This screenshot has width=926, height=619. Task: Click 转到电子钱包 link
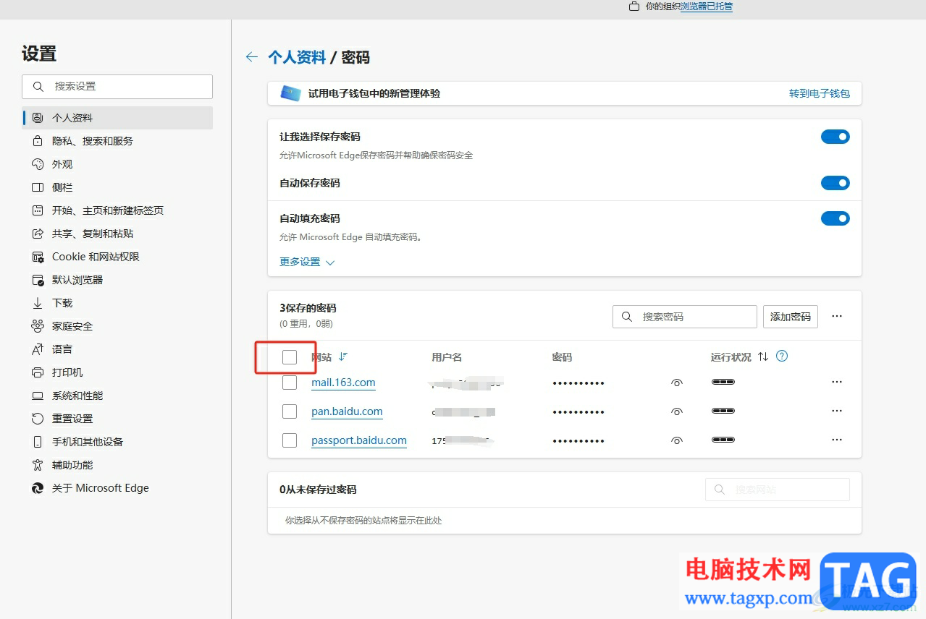[x=820, y=93]
